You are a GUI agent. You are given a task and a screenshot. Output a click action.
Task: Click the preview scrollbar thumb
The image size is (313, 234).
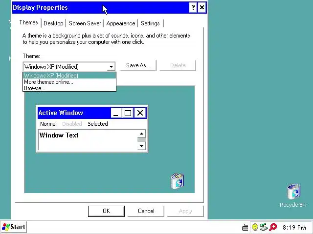(x=141, y=140)
